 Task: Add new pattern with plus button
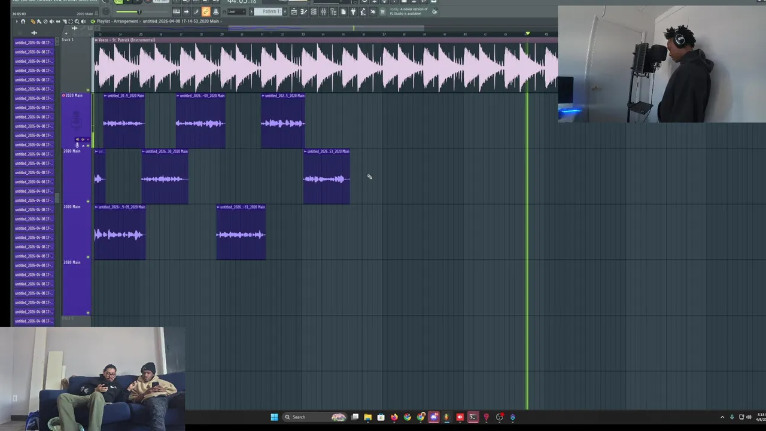[x=285, y=11]
